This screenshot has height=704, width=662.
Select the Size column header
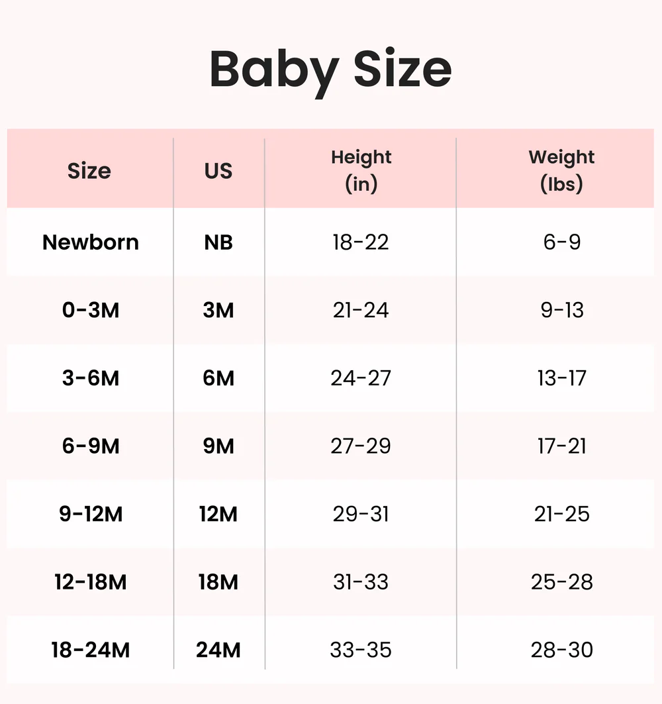click(89, 171)
